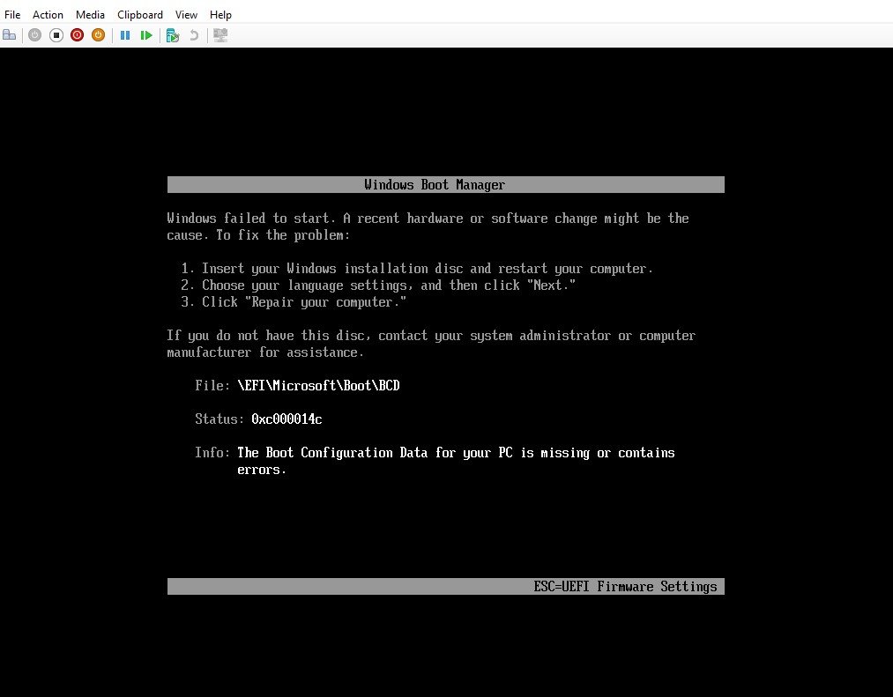Image resolution: width=893 pixels, height=697 pixels.
Task: Click the "Windows failed to start" message line
Action: tap(428, 219)
